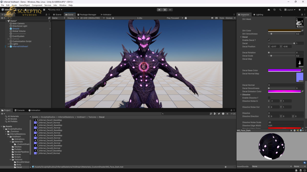The image size is (307, 172).
Task: Click the Project panel create plus button
Action: pyautogui.click(x=2, y=114)
